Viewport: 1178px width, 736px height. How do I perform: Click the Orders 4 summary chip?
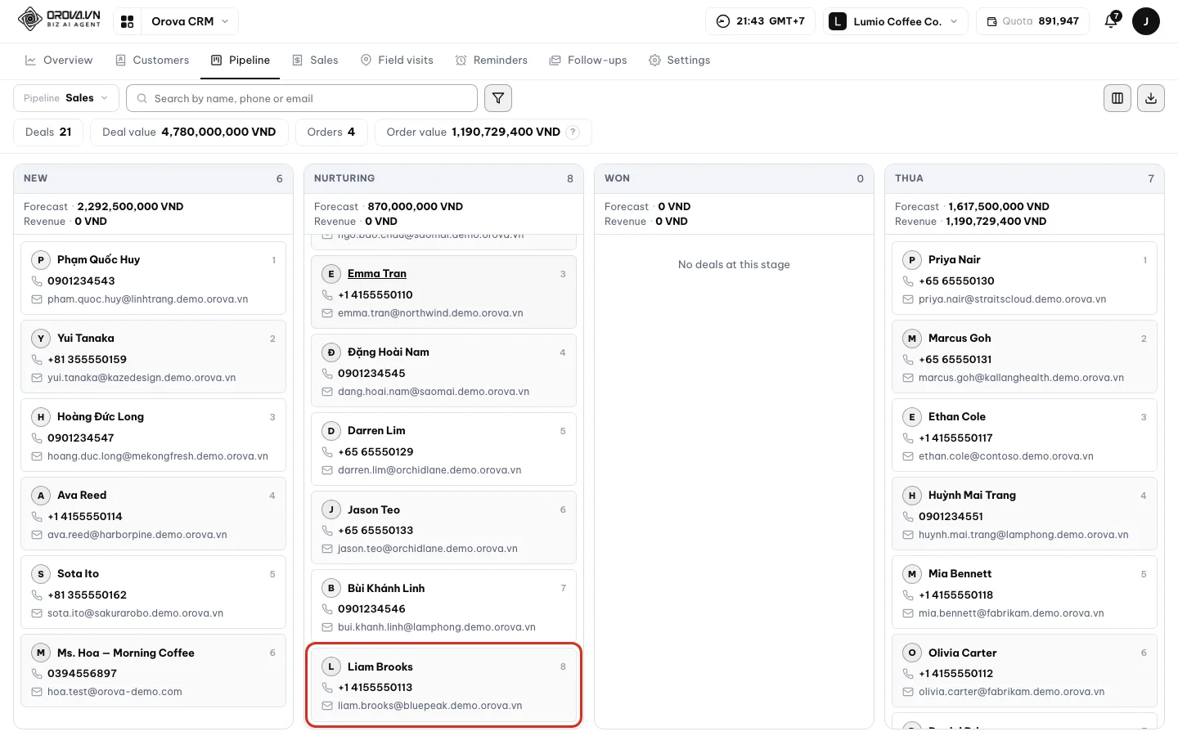(331, 132)
